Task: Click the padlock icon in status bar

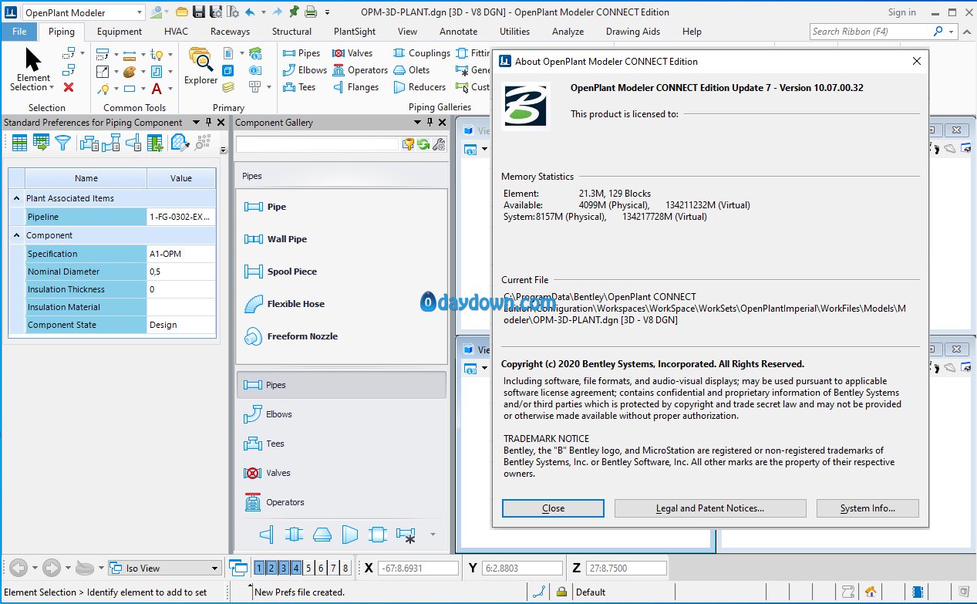Action: point(562,592)
